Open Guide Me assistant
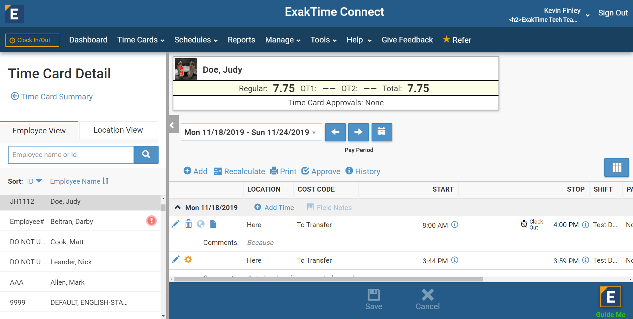Viewport: 633px width, 319px height. pos(611,302)
